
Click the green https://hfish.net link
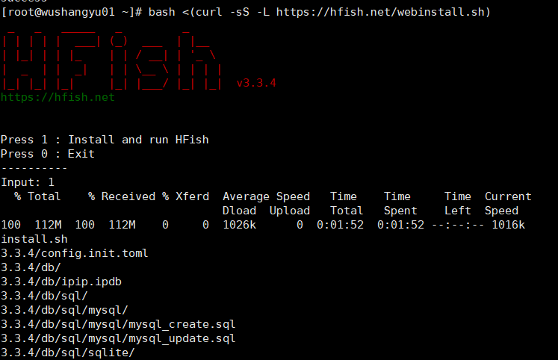pos(58,97)
